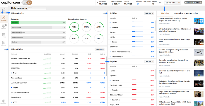Open Boeing 777 airplane news thumbnail
The image size is (205, 106).
point(199,52)
